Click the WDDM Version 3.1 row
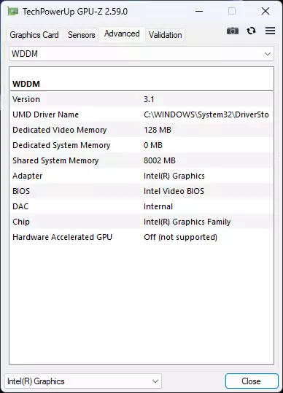The width and height of the screenshot is (283, 393). coord(141,99)
